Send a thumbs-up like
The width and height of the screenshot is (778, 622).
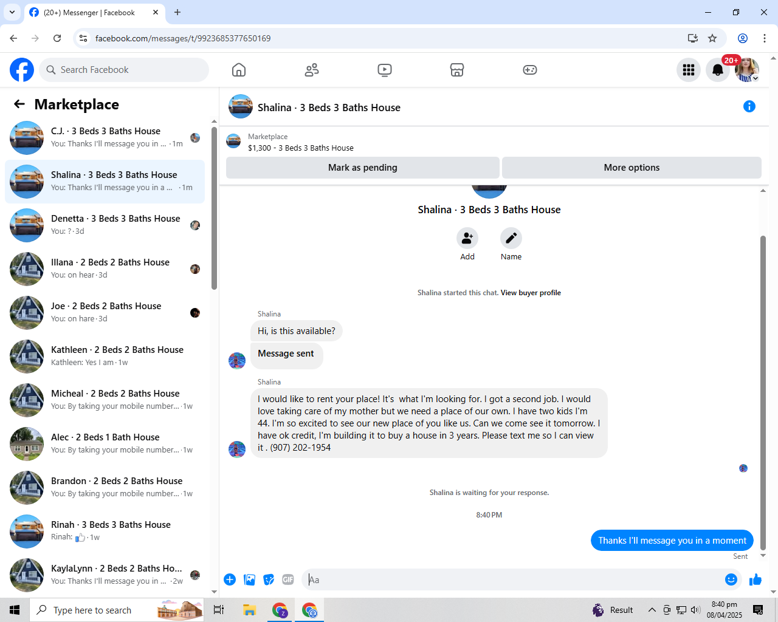(x=756, y=579)
